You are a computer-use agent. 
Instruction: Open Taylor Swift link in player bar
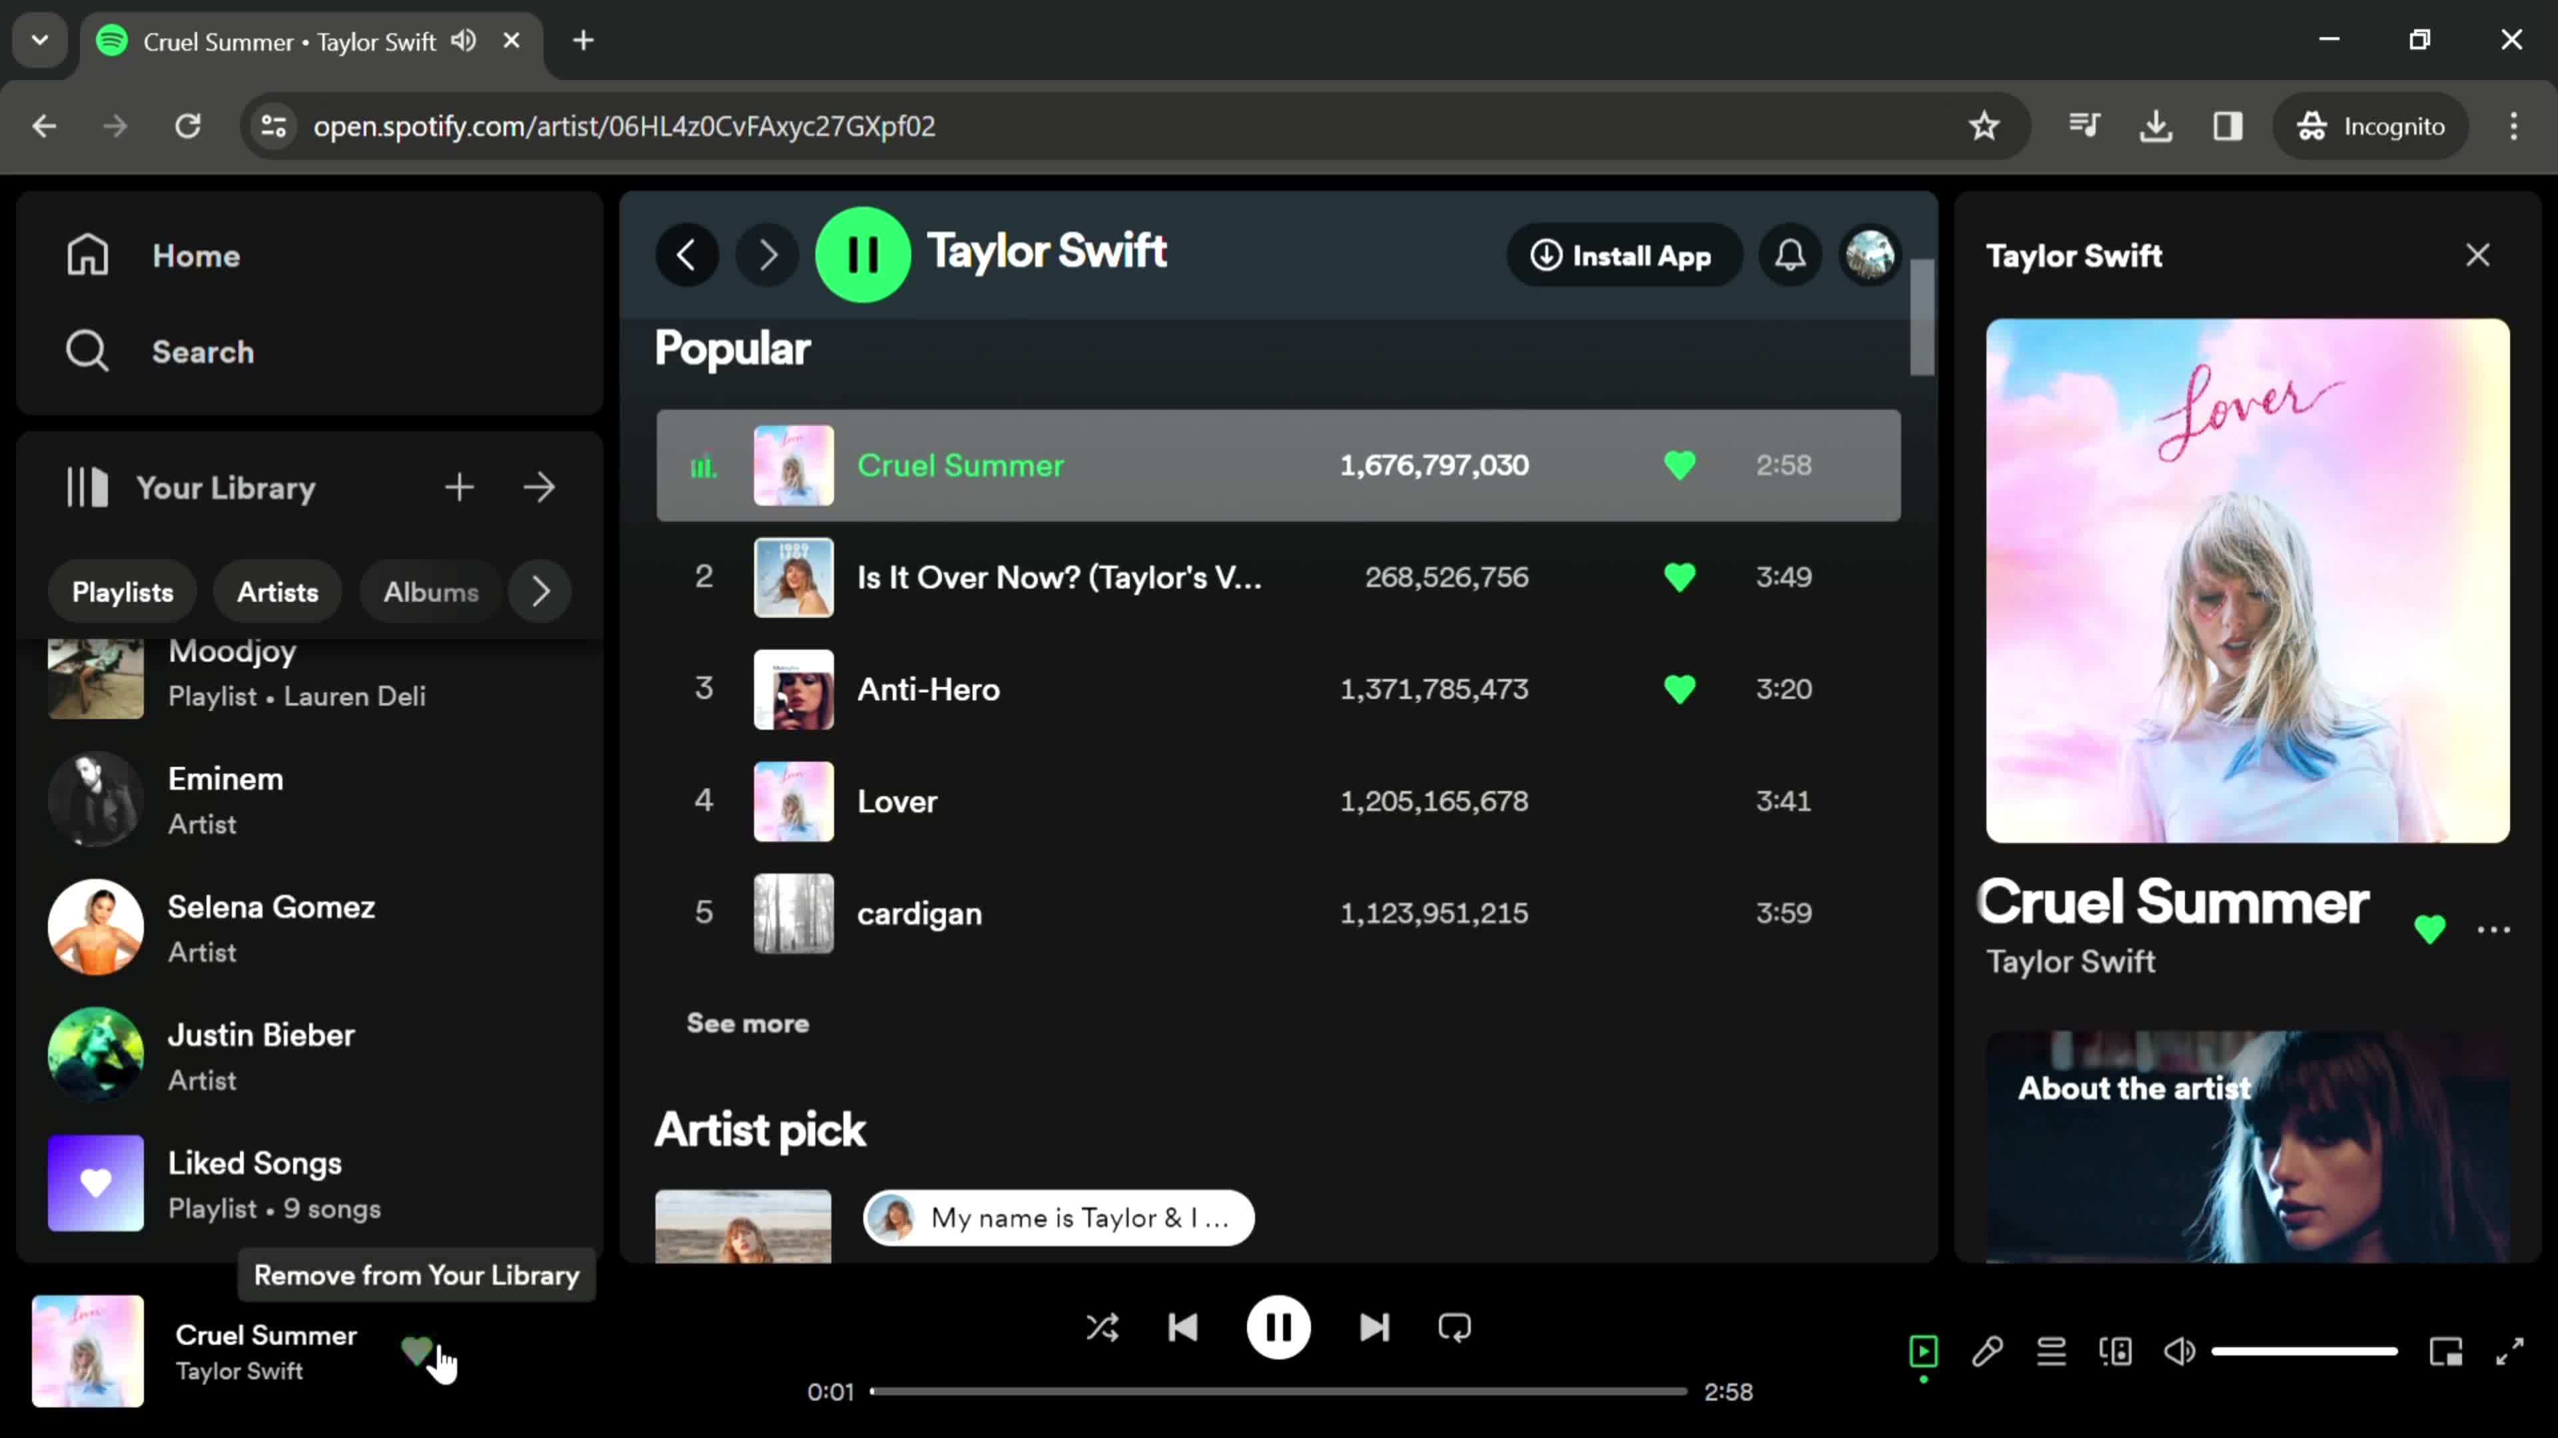click(x=239, y=1371)
